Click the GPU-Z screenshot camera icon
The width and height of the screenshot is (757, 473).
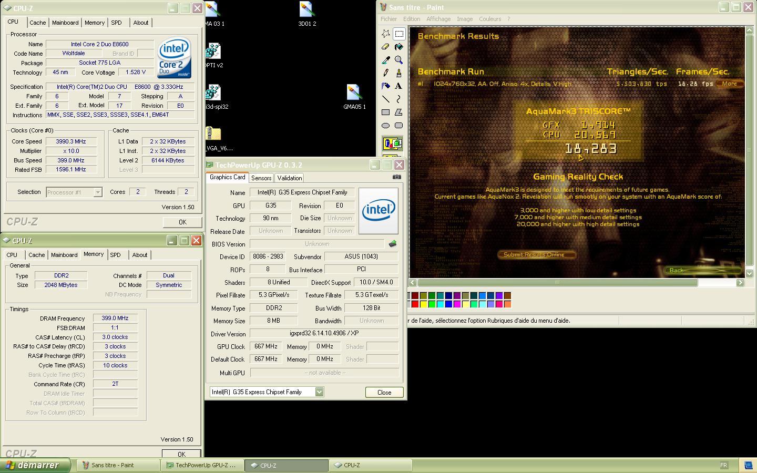tap(397, 177)
